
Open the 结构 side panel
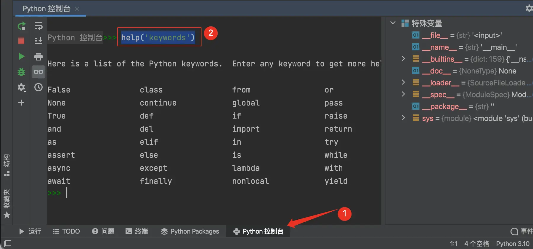click(x=7, y=165)
